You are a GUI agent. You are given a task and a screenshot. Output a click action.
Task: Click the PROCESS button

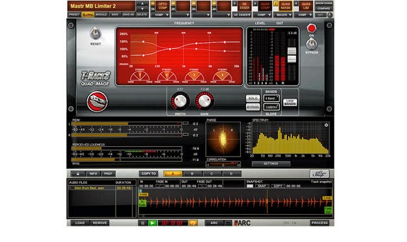coord(320,223)
